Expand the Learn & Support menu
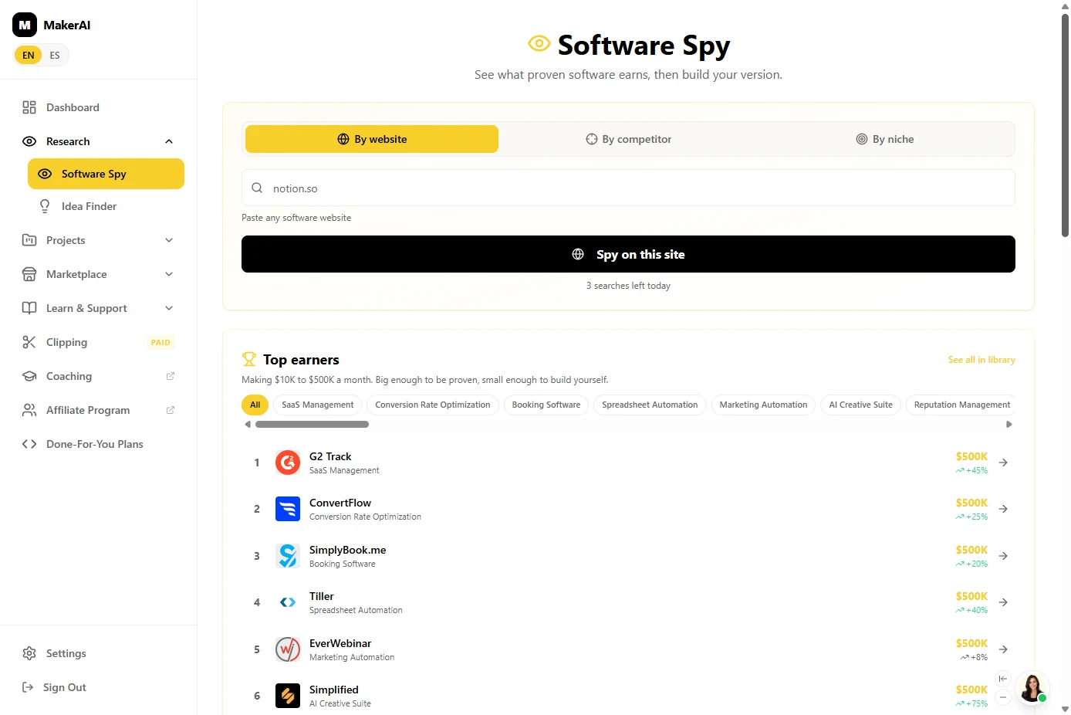The image size is (1071, 715). click(169, 308)
